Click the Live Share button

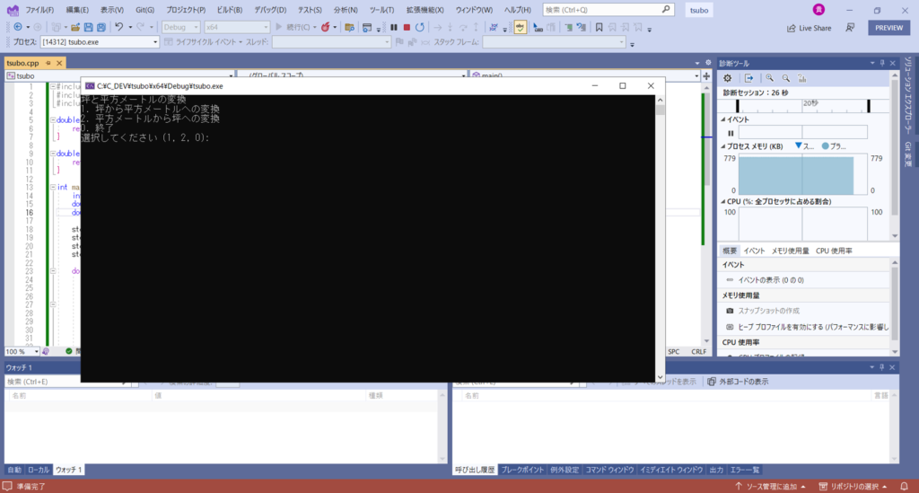click(809, 28)
